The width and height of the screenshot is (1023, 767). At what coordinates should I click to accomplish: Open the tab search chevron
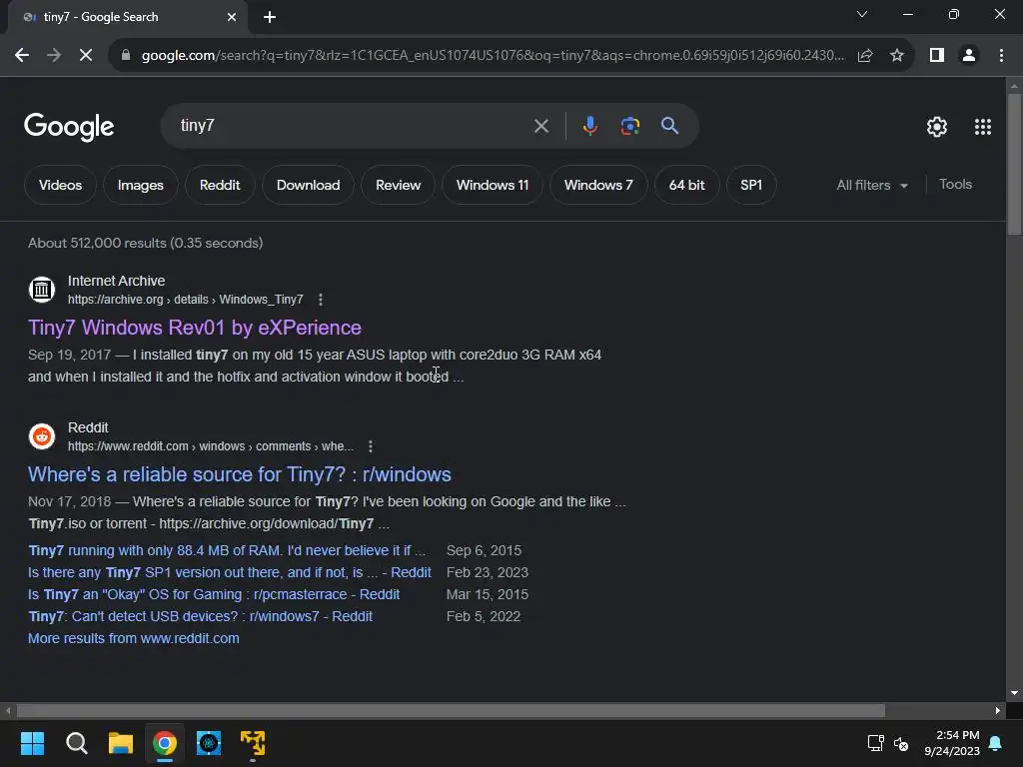click(862, 14)
